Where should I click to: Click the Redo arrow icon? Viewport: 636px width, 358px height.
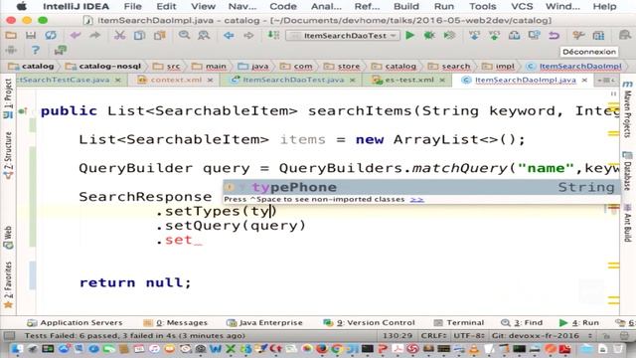click(95, 36)
